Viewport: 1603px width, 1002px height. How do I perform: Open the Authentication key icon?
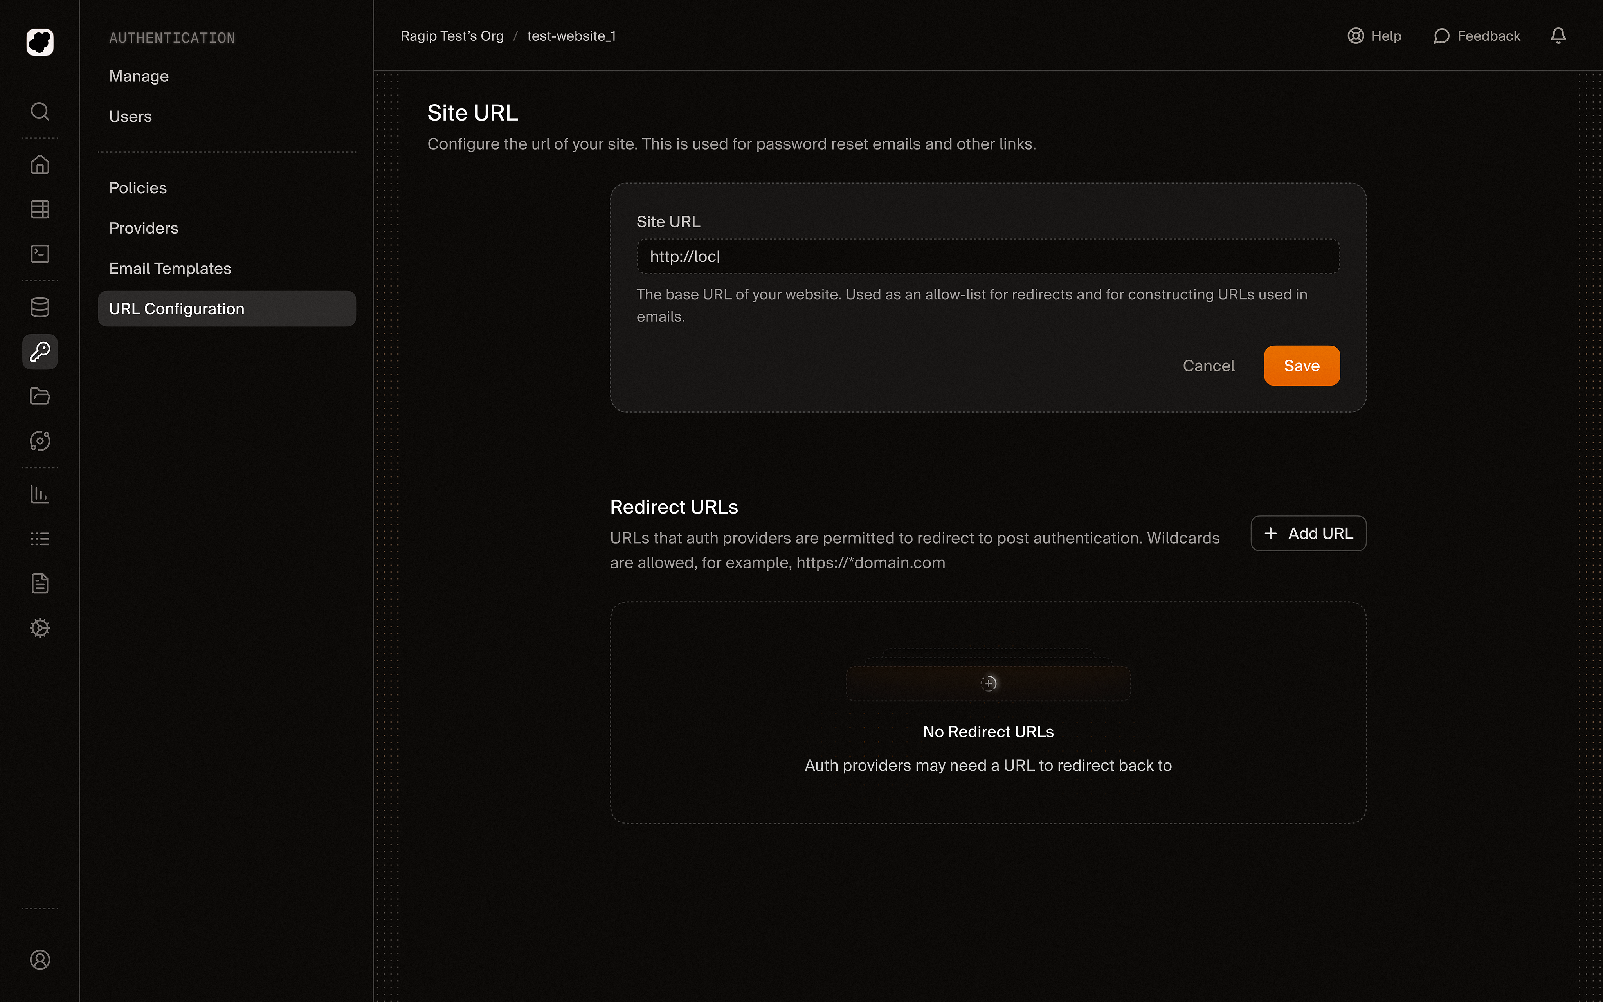coord(40,352)
